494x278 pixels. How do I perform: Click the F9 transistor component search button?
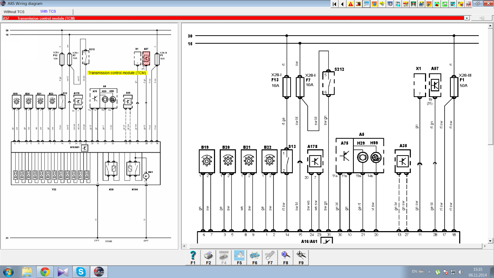click(x=301, y=257)
